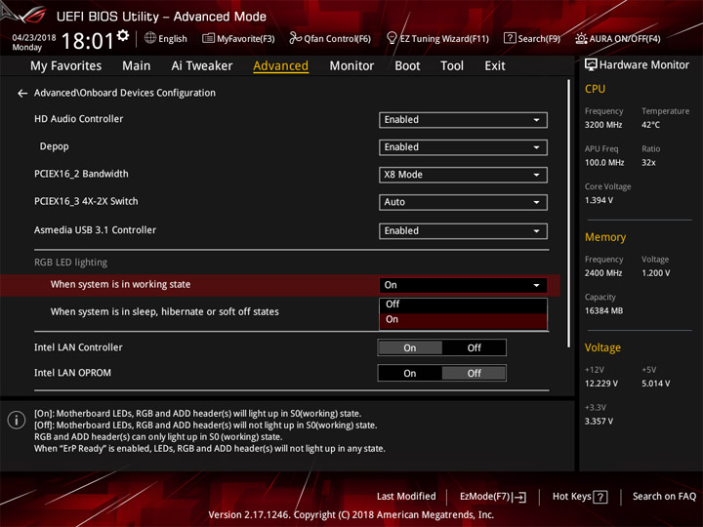Image resolution: width=703 pixels, height=527 pixels.
Task: Open Qfan Control(F6) fan icon
Action: coord(295,38)
